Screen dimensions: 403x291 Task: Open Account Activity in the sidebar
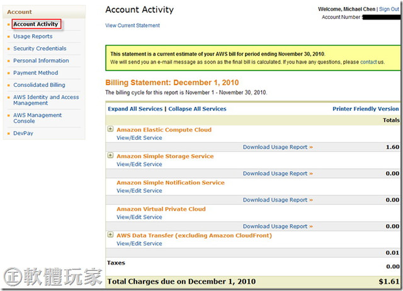pos(35,25)
